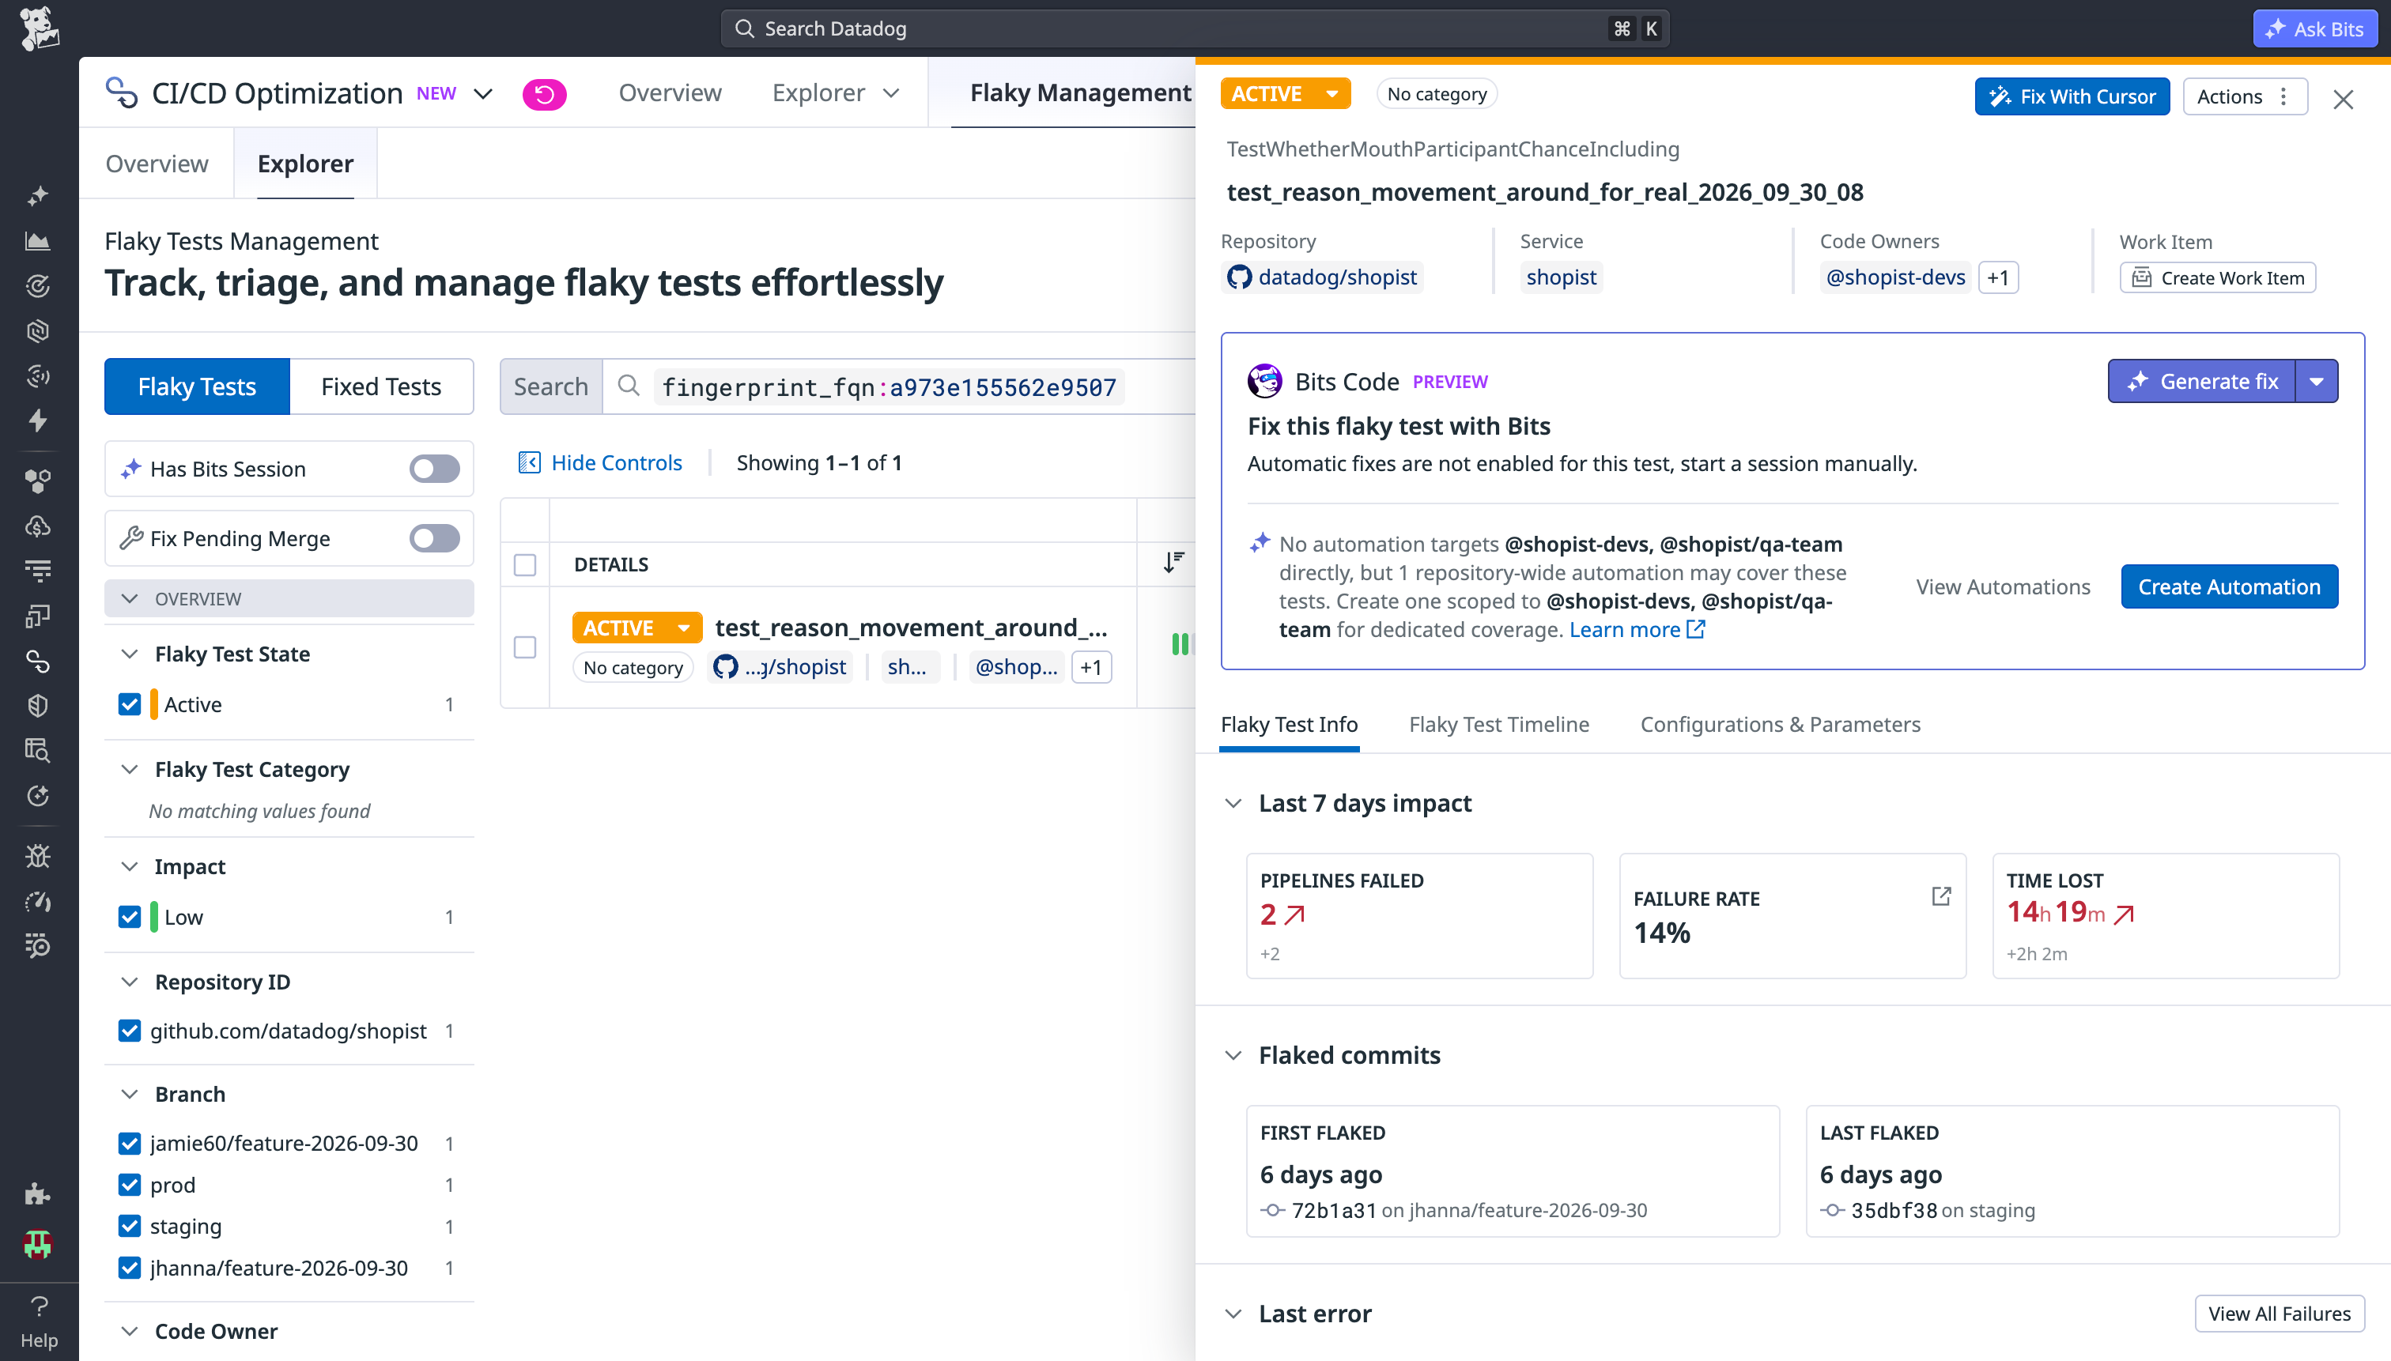
Task: Open the user avatar icon in sidebar
Action: (x=38, y=1243)
